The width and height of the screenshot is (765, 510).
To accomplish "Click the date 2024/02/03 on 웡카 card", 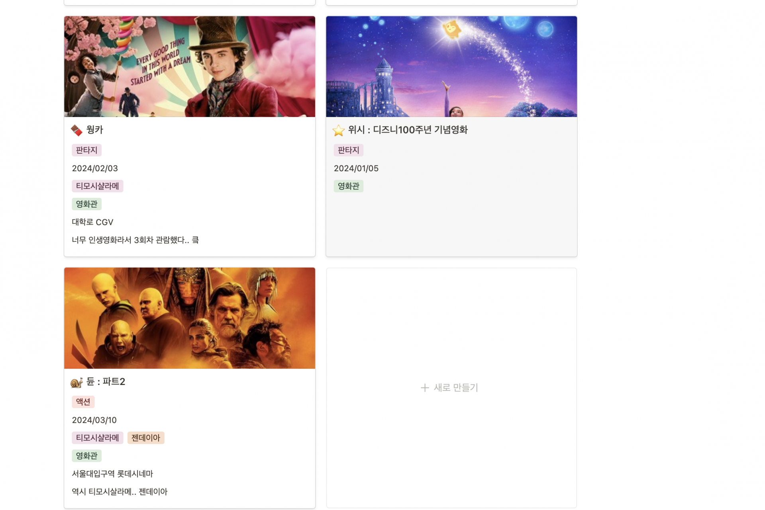I will [95, 168].
